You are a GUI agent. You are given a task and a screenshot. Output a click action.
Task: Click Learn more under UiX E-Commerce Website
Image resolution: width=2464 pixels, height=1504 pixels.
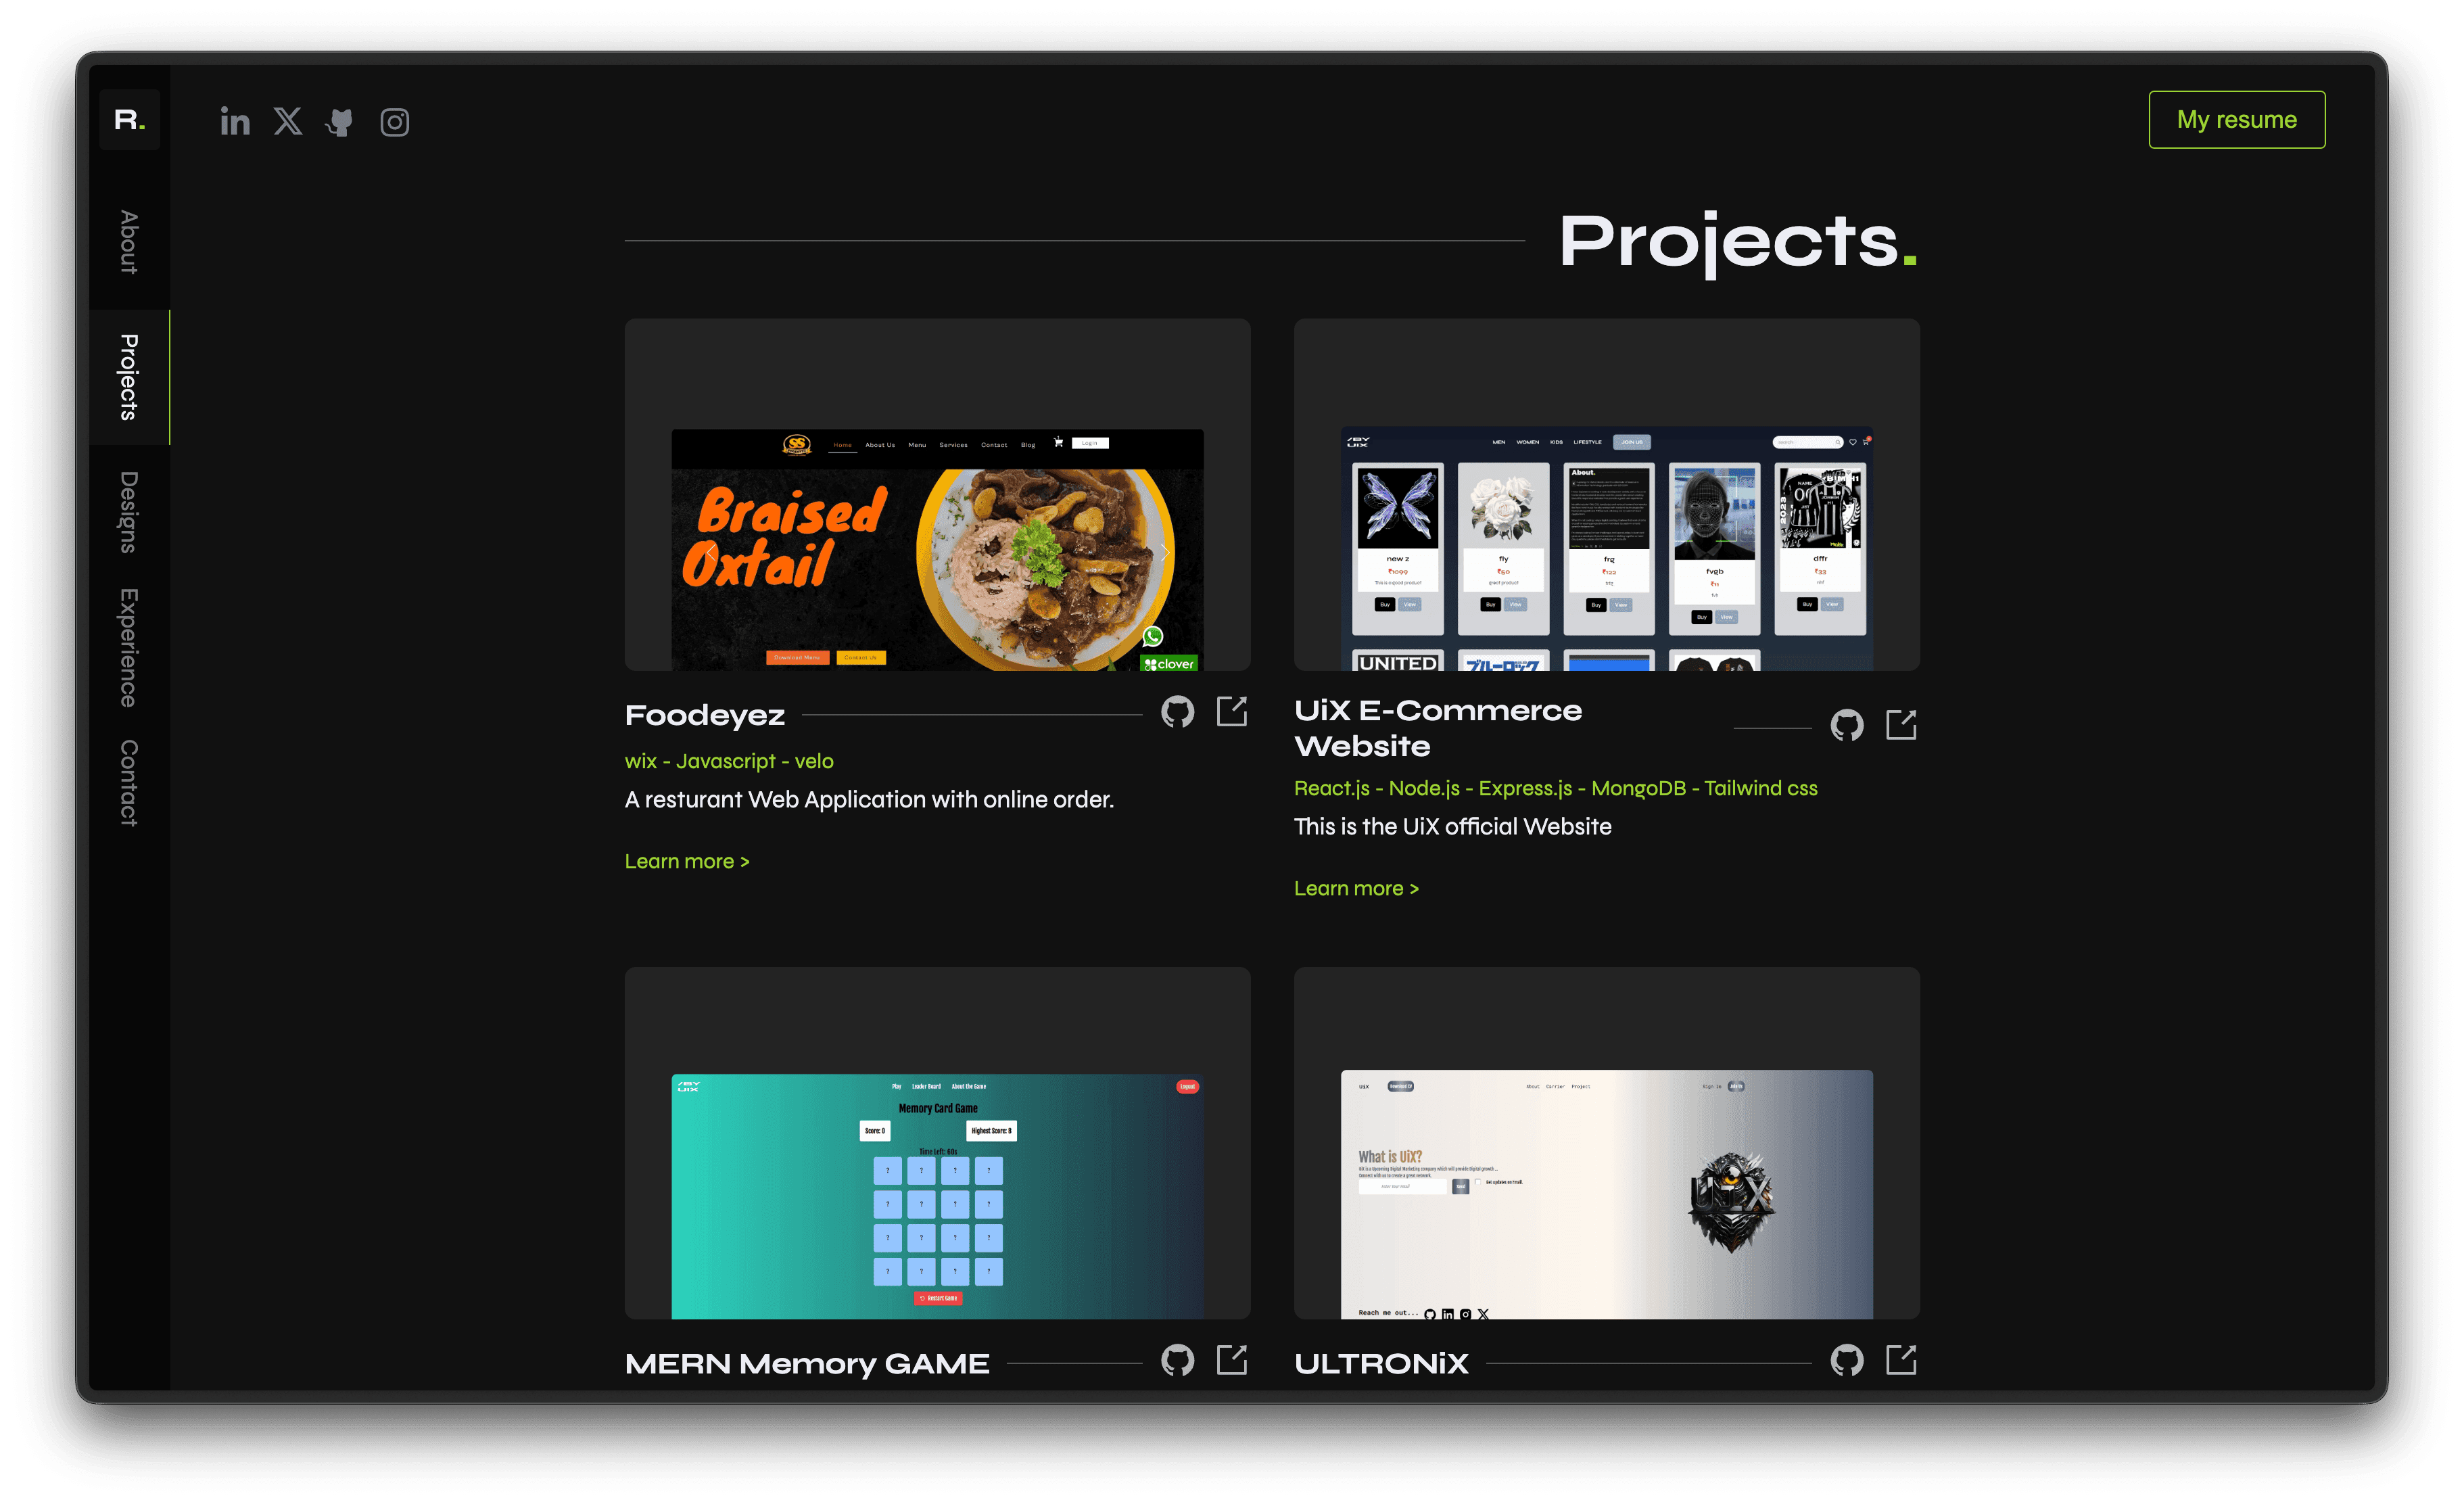click(x=1356, y=889)
